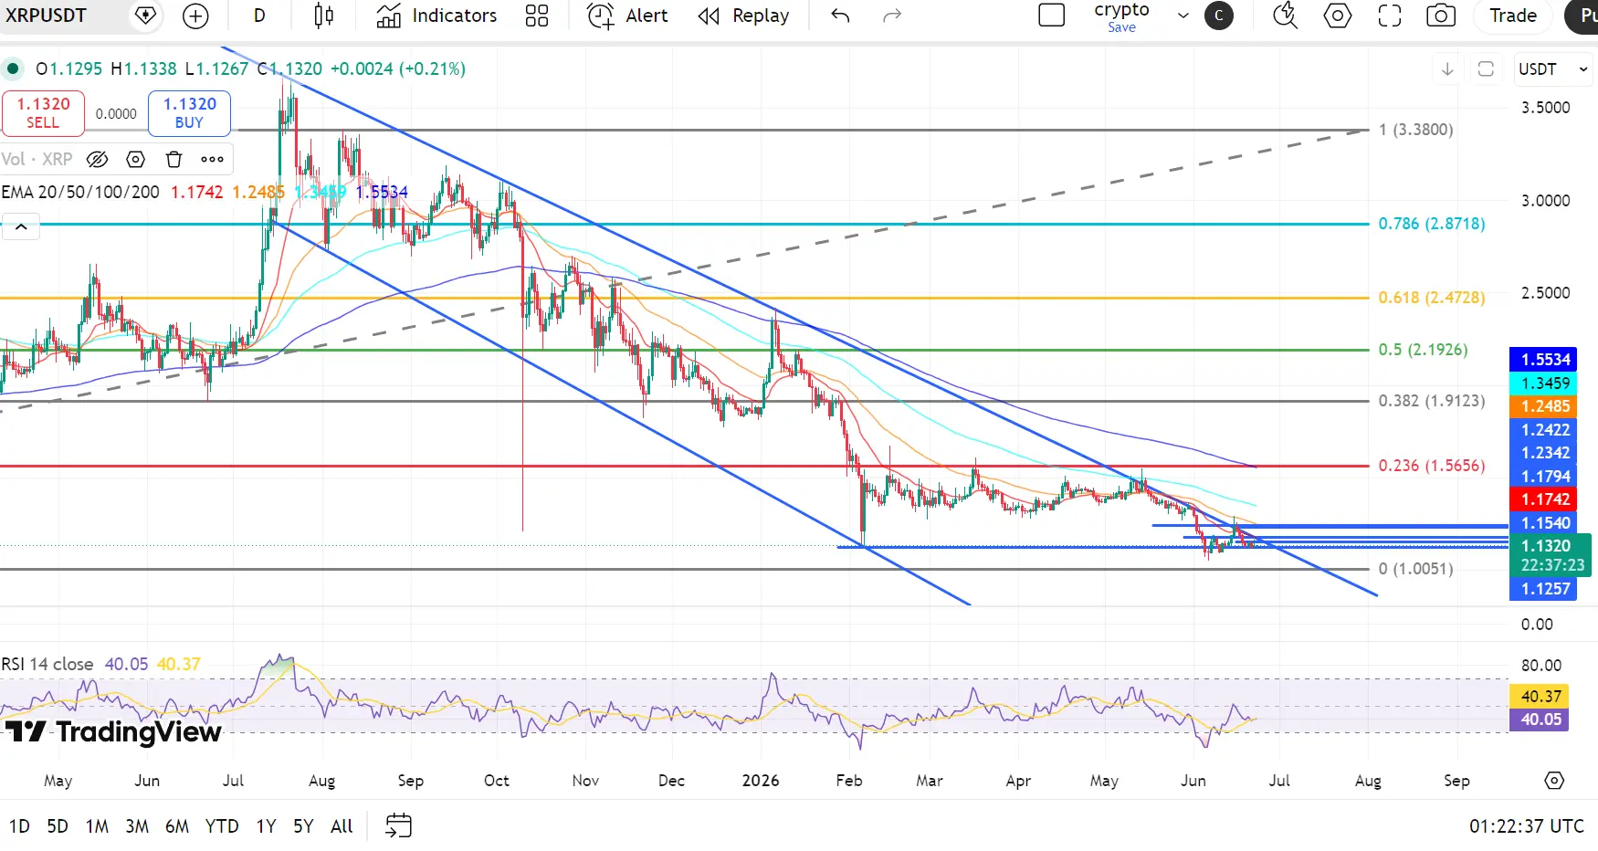Click the red 1.1742 EMA price tag

coord(1544,499)
